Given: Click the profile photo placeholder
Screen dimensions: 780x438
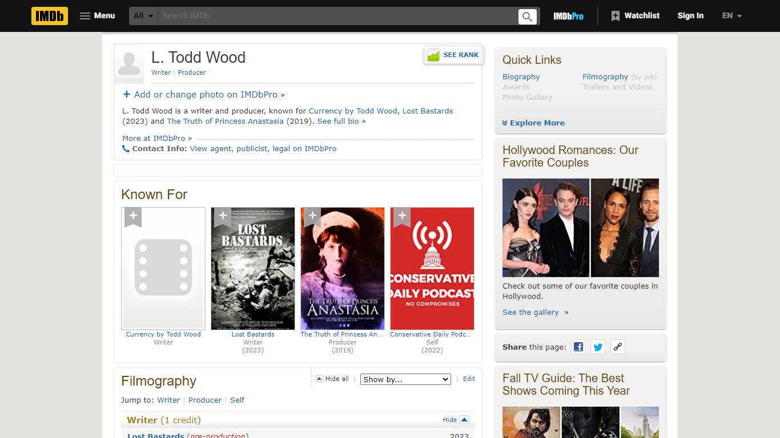Looking at the screenshot, I should click(x=129, y=64).
